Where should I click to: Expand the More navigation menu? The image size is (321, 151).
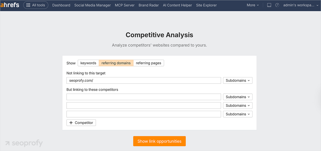pos(253,5)
